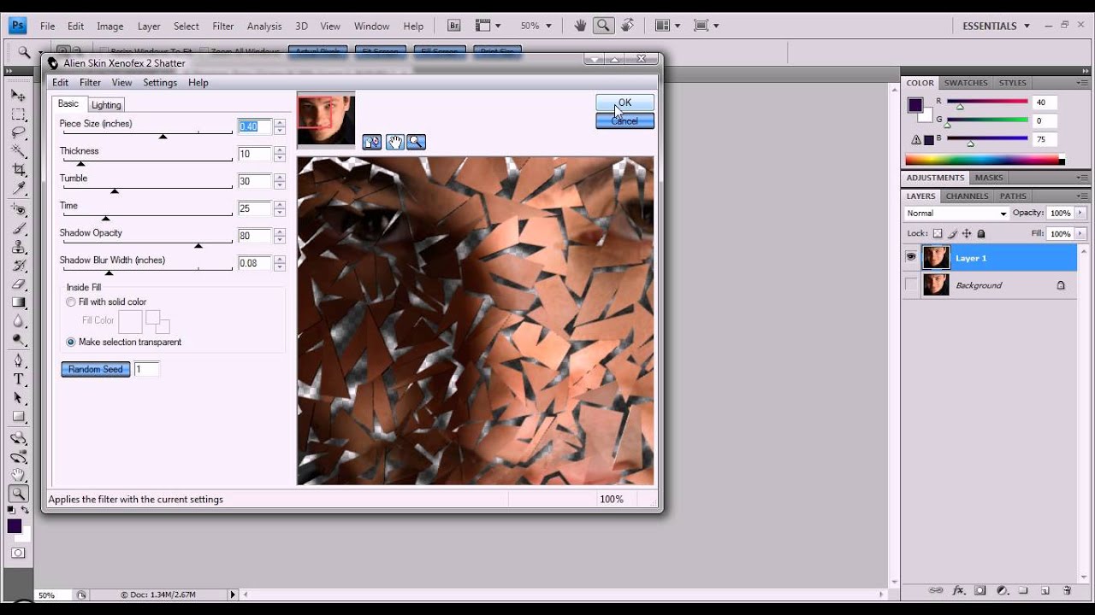Viewport: 1095px width, 615px height.
Task: Decrease Thickness with stepper down arrow
Action: click(x=280, y=158)
